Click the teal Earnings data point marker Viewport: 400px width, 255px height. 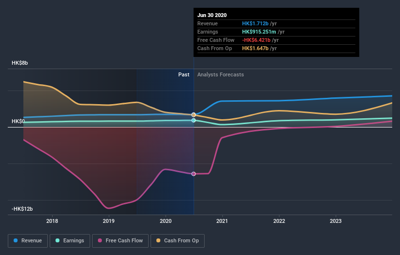coord(193,120)
